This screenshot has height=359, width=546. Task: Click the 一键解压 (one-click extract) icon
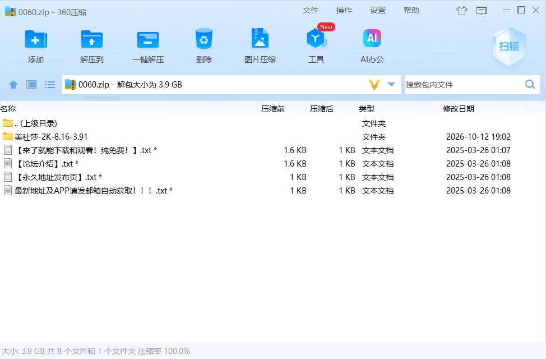tap(147, 39)
